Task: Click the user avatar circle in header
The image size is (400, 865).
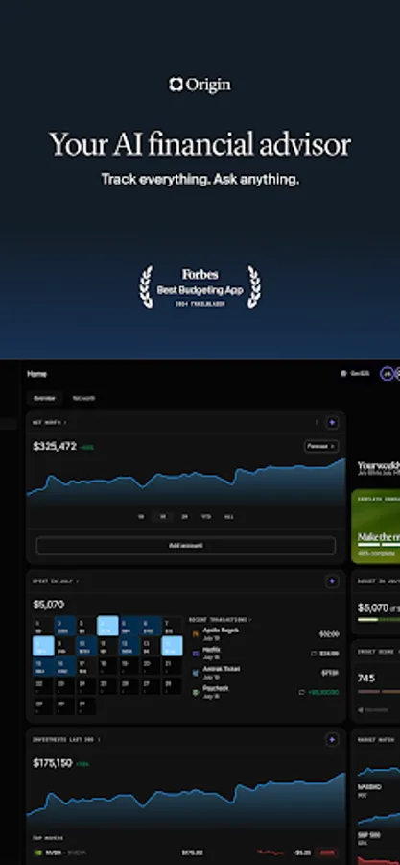Action: pyautogui.click(x=388, y=374)
